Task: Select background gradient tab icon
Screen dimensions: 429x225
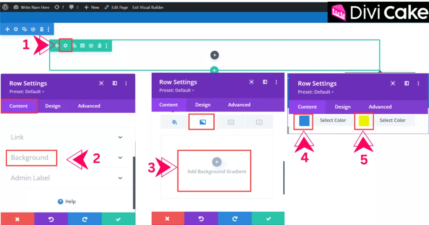Action: (x=202, y=122)
